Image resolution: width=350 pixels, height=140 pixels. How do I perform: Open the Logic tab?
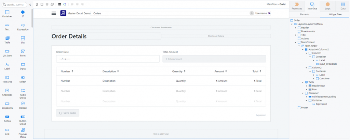(327, 6)
